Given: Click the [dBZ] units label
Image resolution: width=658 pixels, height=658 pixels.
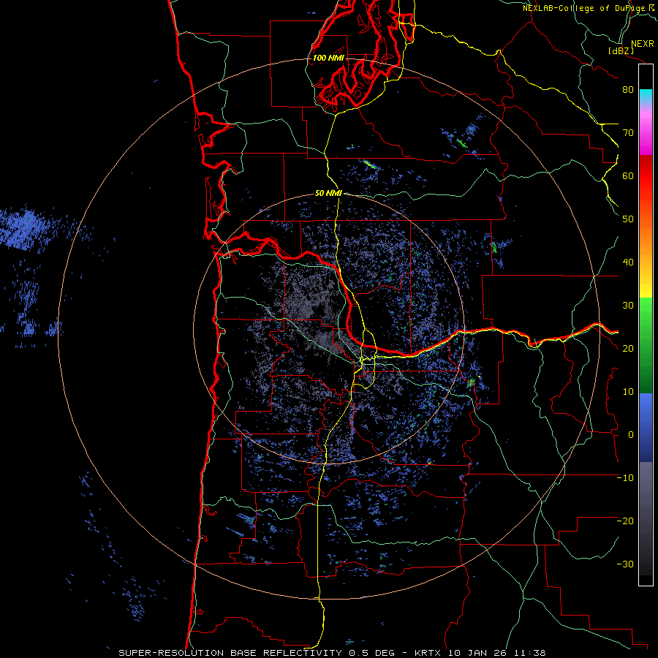Looking at the screenshot, I should click(621, 50).
